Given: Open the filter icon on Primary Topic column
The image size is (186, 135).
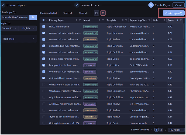Looking at the screenshot, I should coord(80,20).
